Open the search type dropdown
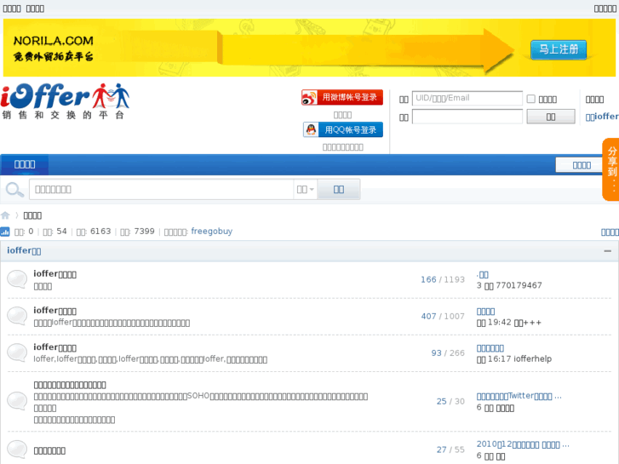 tap(305, 190)
